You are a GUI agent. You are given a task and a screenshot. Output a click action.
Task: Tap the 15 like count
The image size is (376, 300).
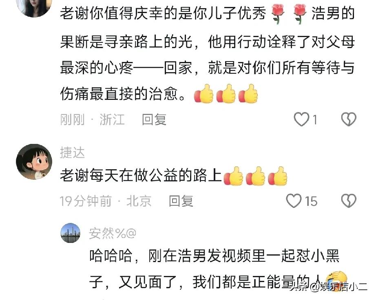click(311, 201)
